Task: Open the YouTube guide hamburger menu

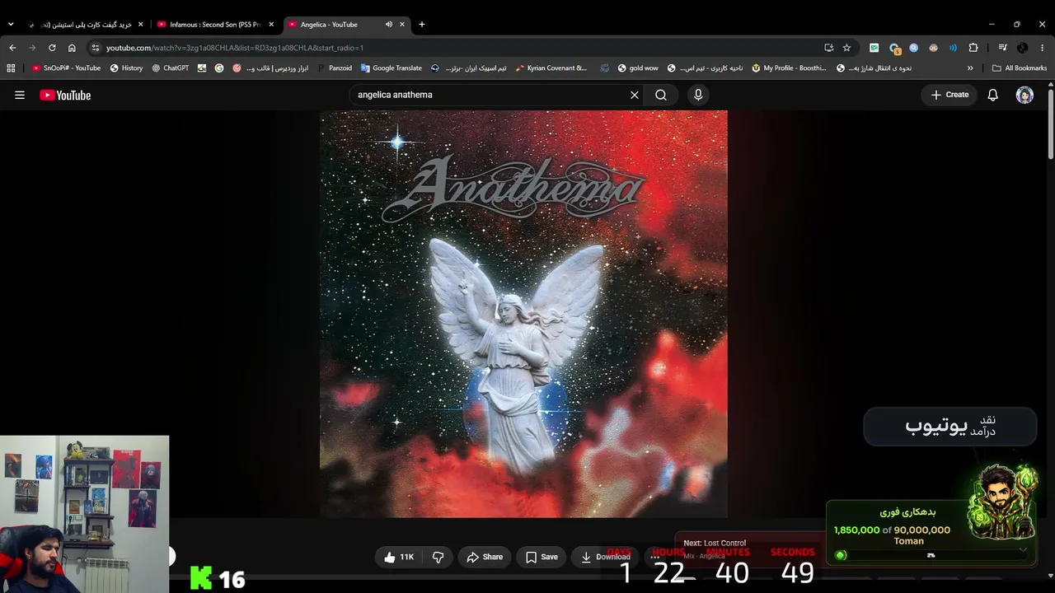Action: [20, 95]
